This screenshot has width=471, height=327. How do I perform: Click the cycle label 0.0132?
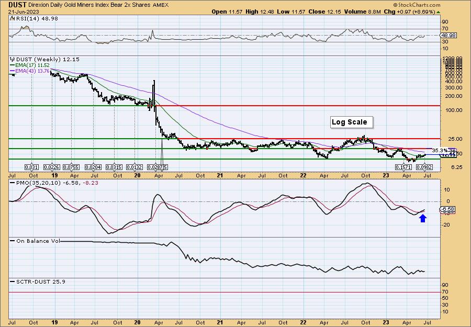pos(134,167)
